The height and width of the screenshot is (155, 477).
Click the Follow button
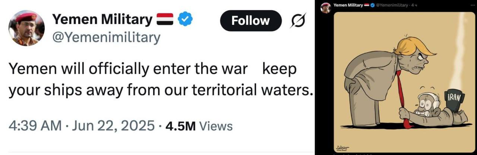250,21
